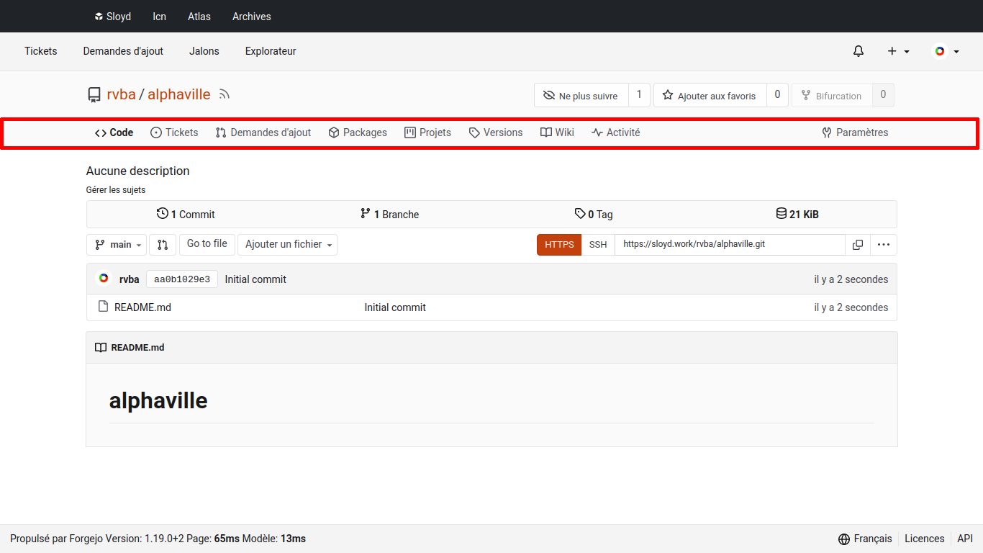Click the Go to file button
This screenshot has width=983, height=553.
click(x=207, y=244)
